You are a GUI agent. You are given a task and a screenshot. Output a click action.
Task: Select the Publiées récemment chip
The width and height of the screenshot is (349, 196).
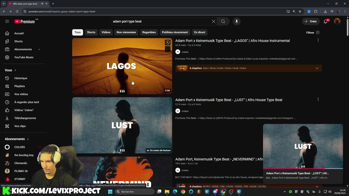coord(175,32)
